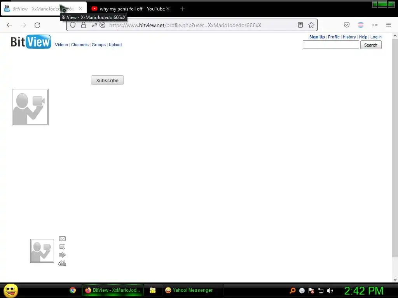The width and height of the screenshot is (398, 298).
Task: Click the speech bubble comment icon
Action: [x=62, y=247]
